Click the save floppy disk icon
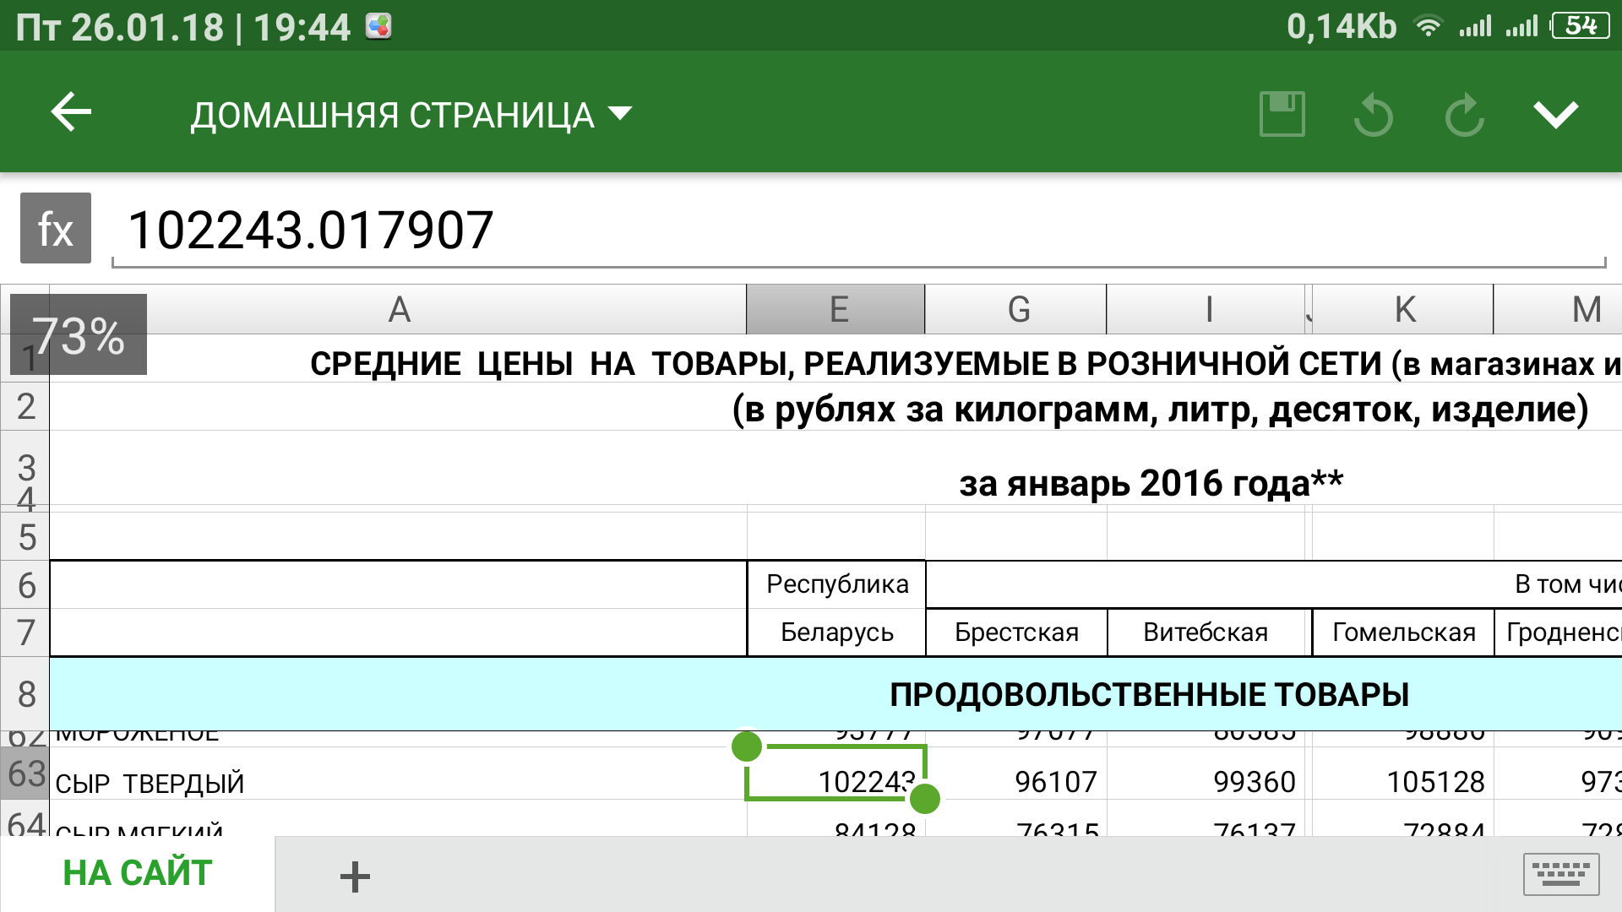This screenshot has height=912, width=1622. coord(1282,113)
